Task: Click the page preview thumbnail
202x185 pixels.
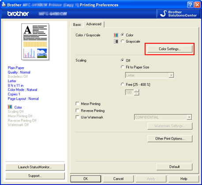Action: (x=35, y=42)
